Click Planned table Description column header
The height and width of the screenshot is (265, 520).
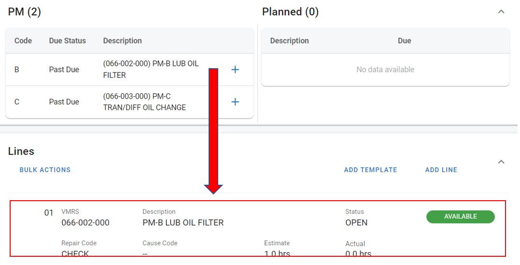coord(289,41)
